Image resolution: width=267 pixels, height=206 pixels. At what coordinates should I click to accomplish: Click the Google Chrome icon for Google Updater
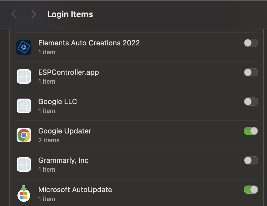point(24,135)
